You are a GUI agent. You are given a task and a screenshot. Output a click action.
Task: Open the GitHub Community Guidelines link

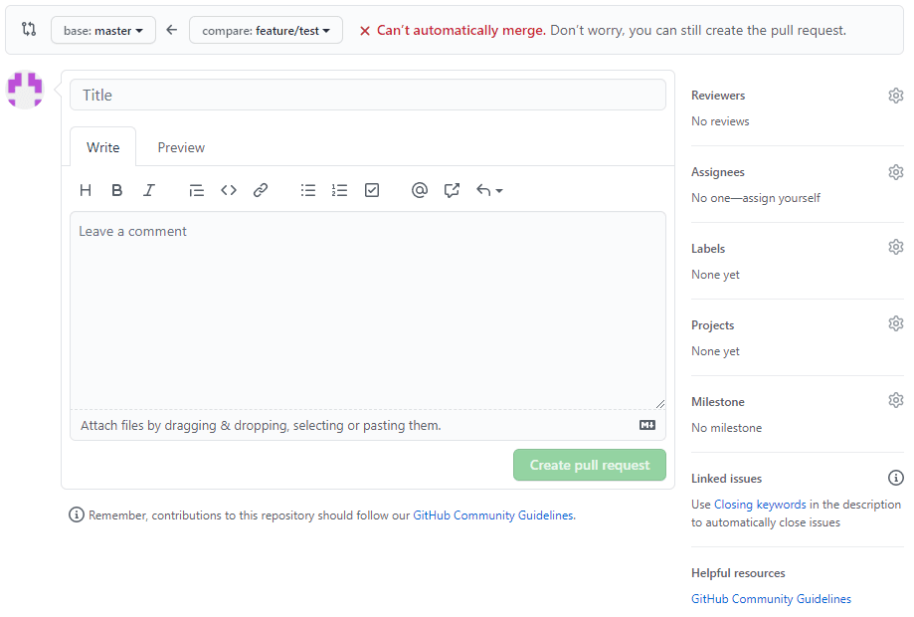coord(771,598)
